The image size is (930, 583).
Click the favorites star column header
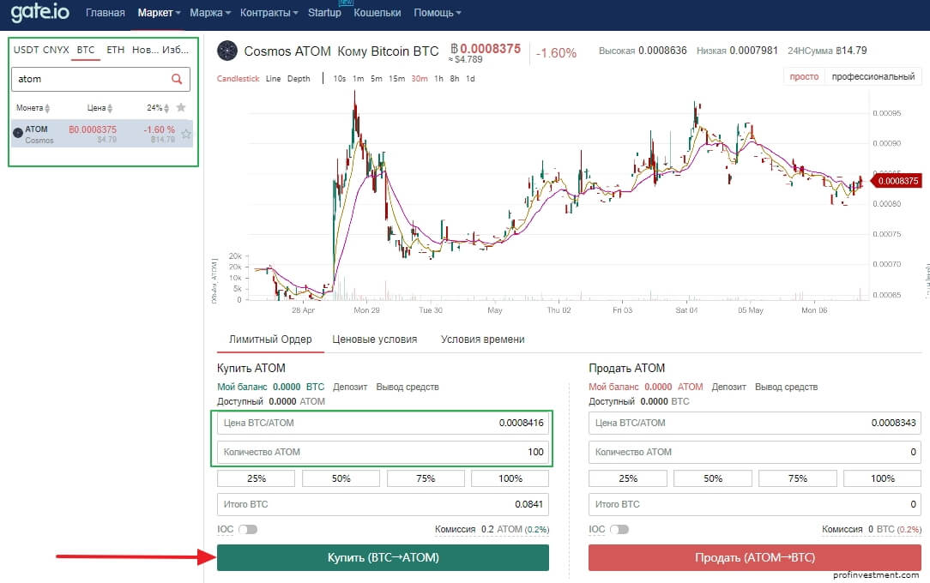point(181,107)
